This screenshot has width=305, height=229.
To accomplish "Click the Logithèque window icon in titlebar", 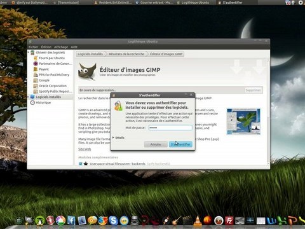I will point(30,41).
